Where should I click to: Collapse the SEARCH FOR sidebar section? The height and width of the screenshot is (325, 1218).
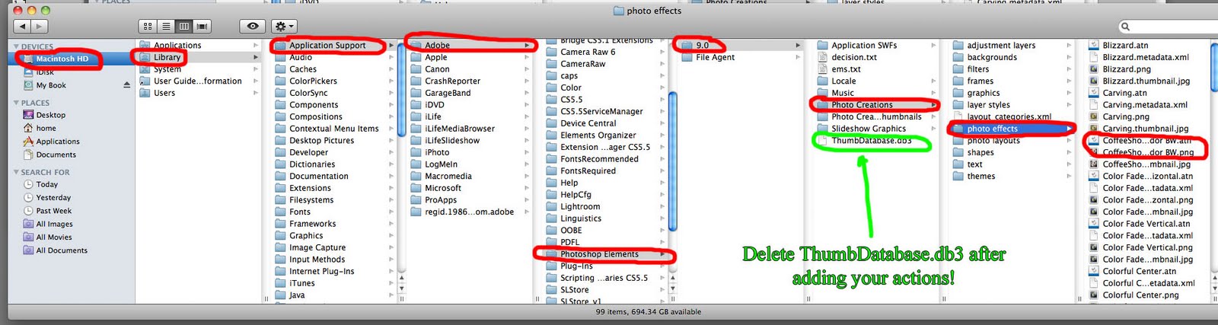tap(16, 172)
